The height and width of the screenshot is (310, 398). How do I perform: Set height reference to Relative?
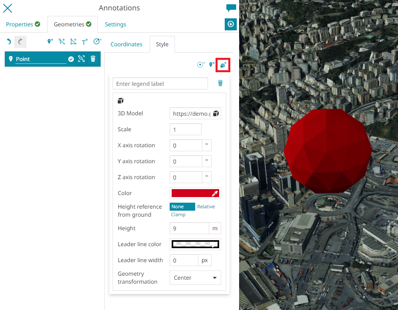206,207
